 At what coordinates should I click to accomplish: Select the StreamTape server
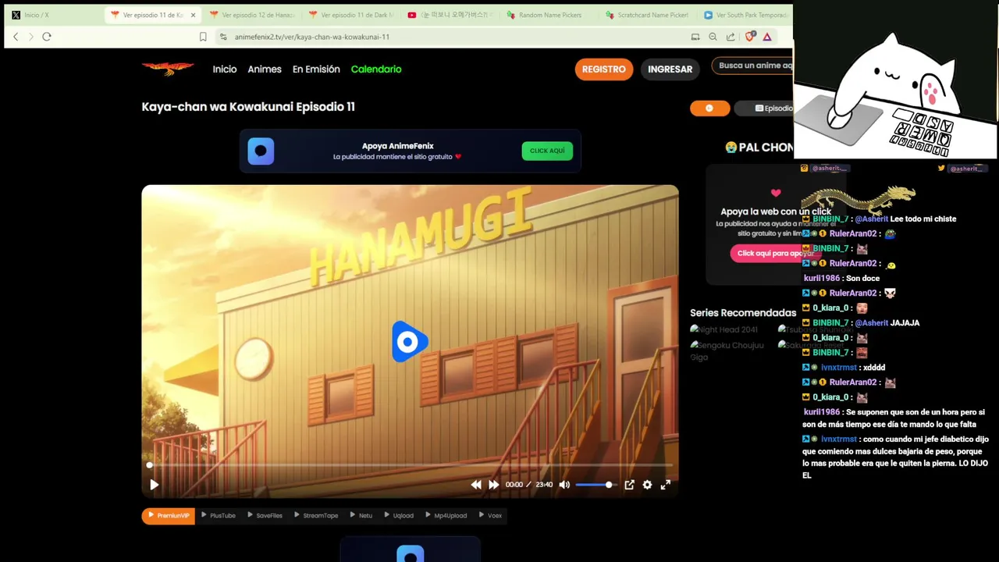316,516
